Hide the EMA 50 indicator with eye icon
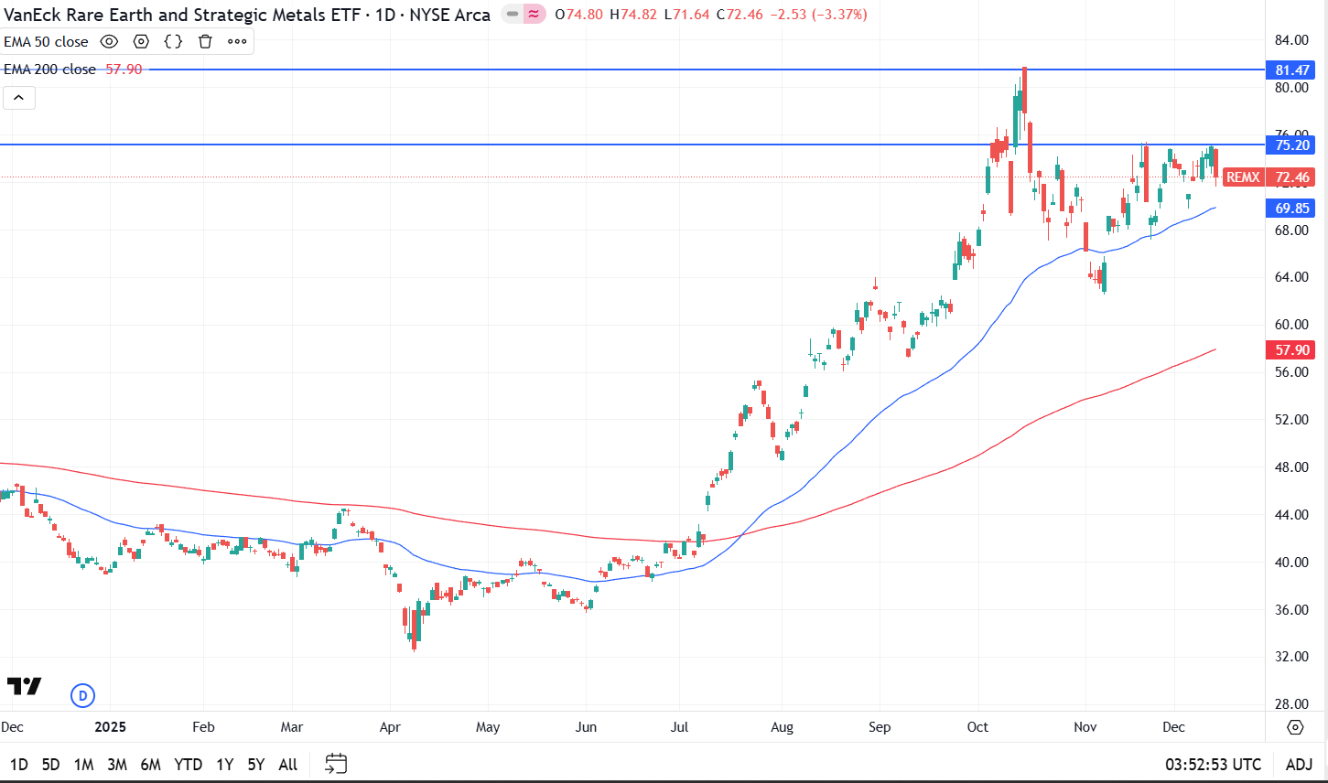 pos(109,41)
